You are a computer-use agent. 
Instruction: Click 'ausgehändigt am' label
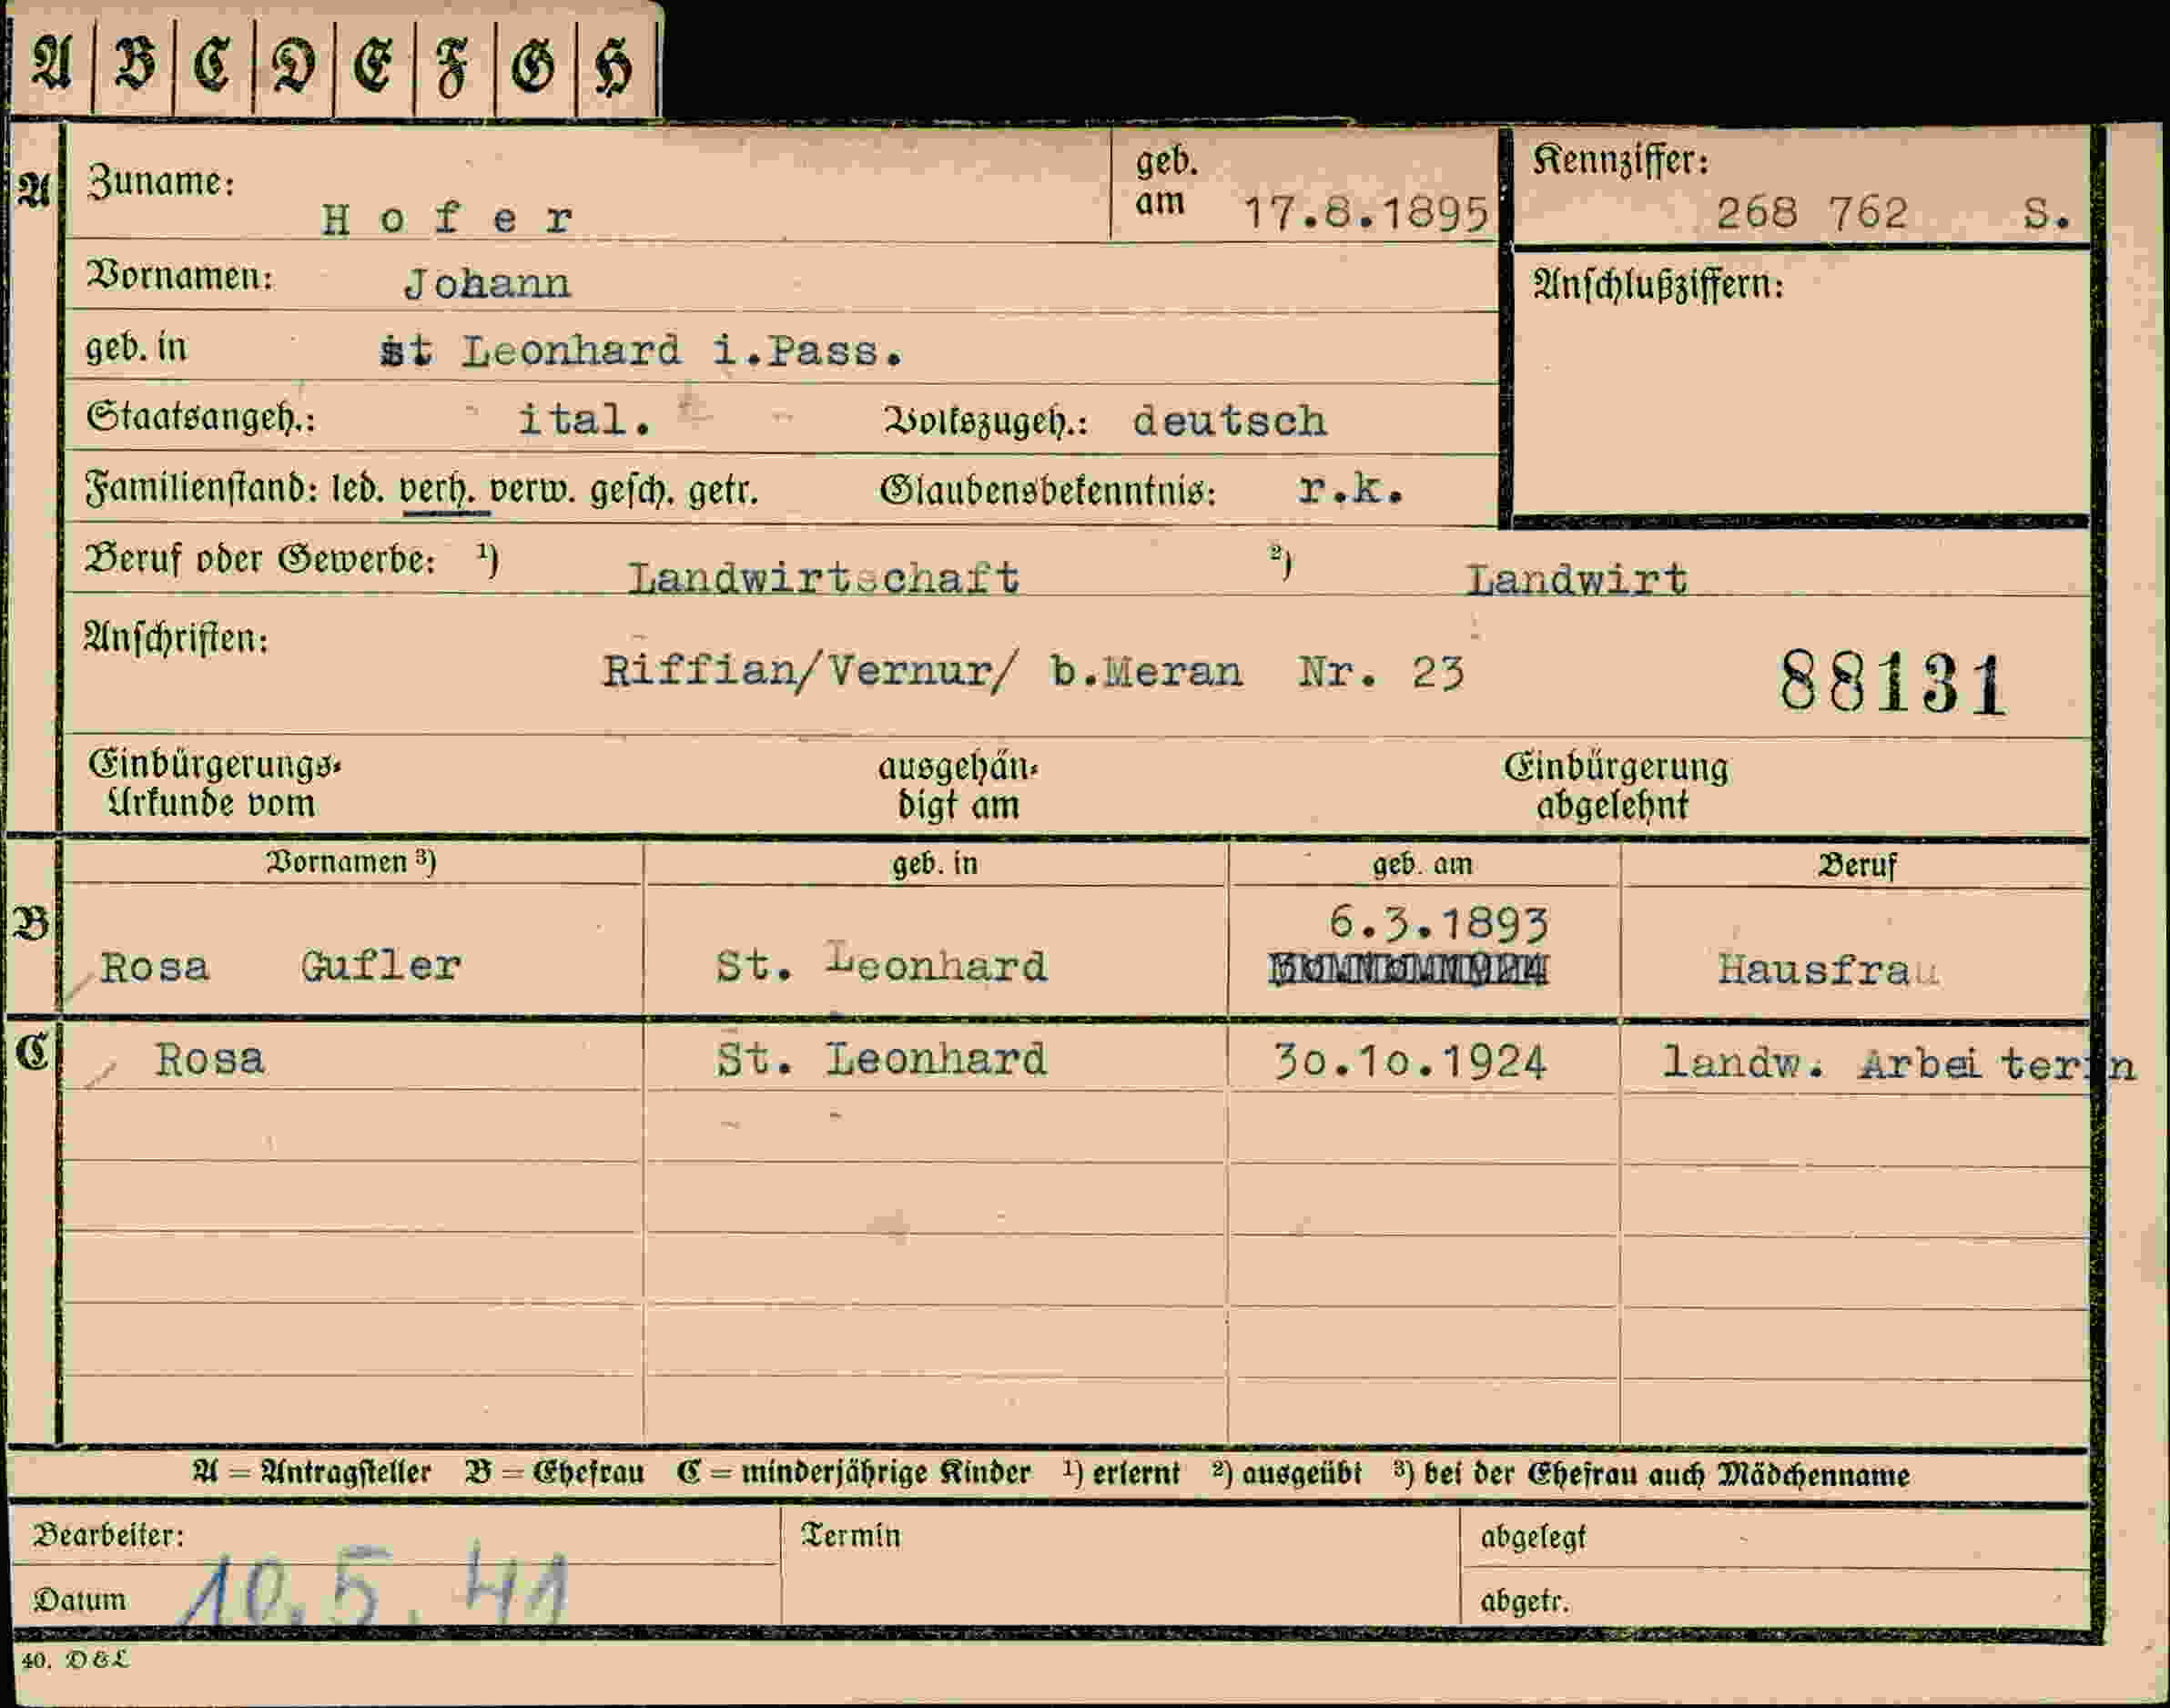coord(958,786)
